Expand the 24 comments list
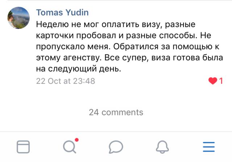Image resolution: width=232 pixels, height=162 pixels. tap(116, 112)
